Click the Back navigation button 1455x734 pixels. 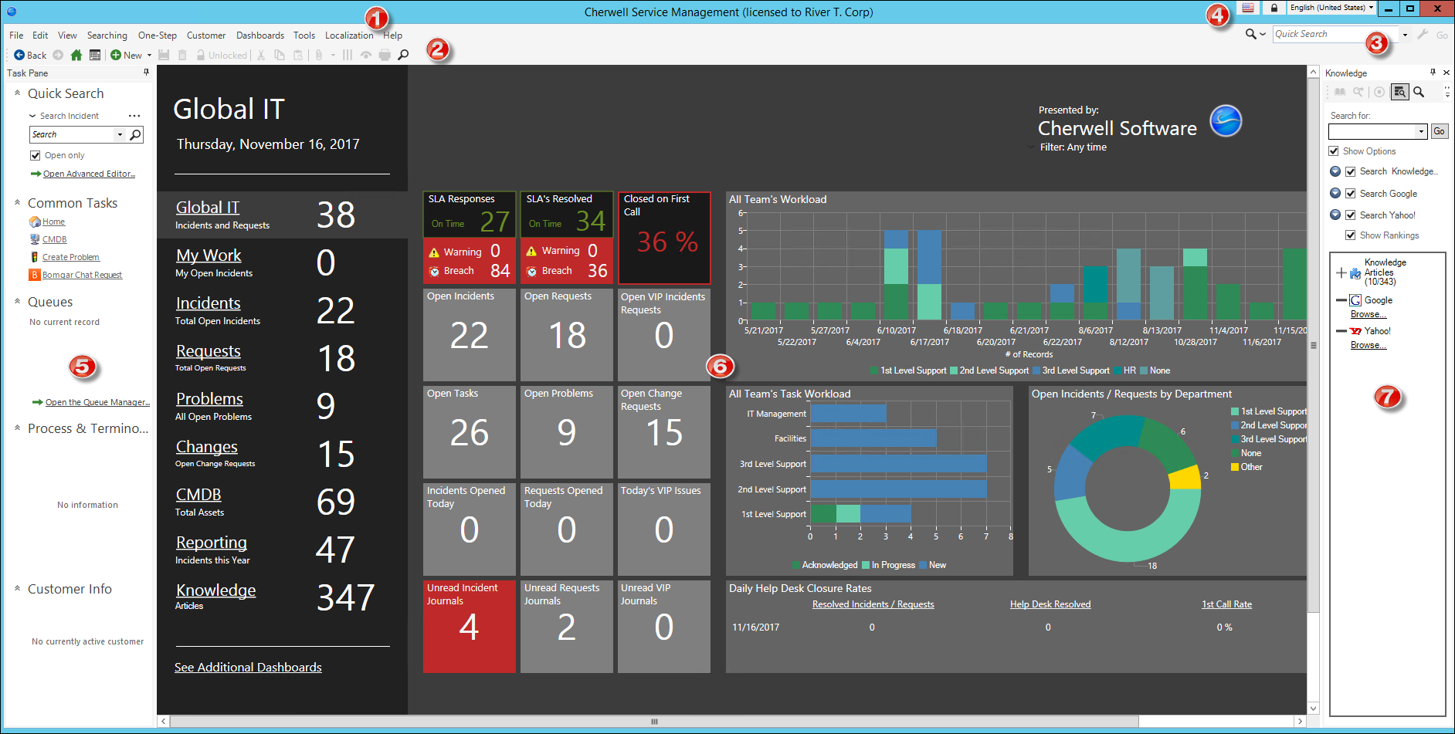30,56
